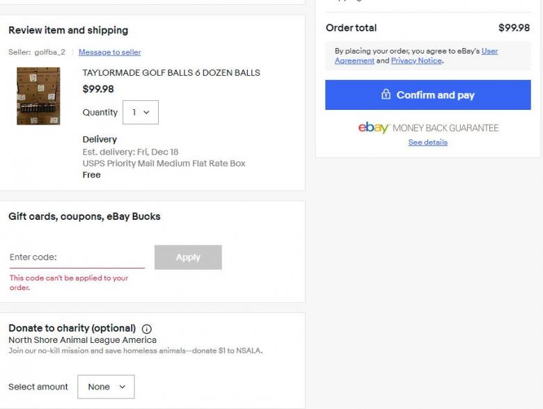Image resolution: width=543 pixels, height=409 pixels.
Task: Click the USPS Priority Mail shipping text
Action: [x=164, y=163]
